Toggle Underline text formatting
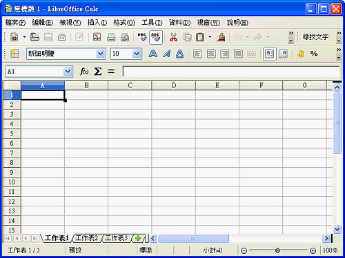Screen dimensions: 345x258 (x=180, y=54)
